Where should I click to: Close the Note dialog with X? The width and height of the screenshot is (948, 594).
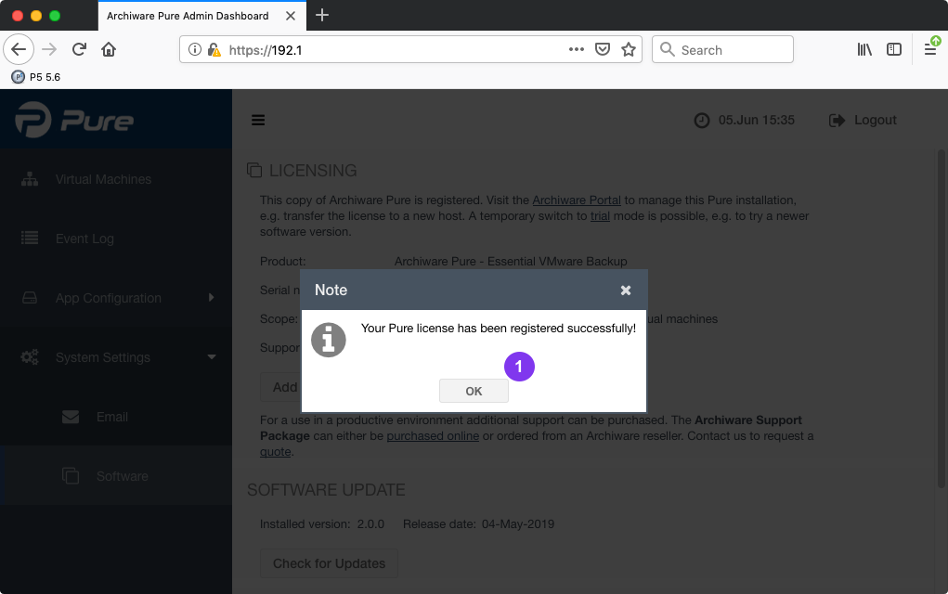click(626, 291)
